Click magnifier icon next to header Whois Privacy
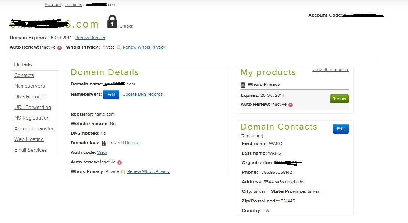The height and width of the screenshot is (223, 408). click(x=119, y=47)
